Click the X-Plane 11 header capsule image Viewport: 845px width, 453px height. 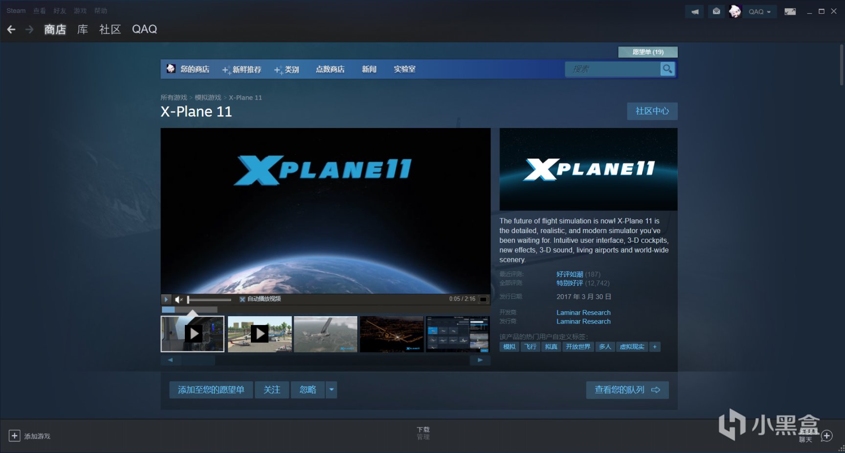pos(588,169)
